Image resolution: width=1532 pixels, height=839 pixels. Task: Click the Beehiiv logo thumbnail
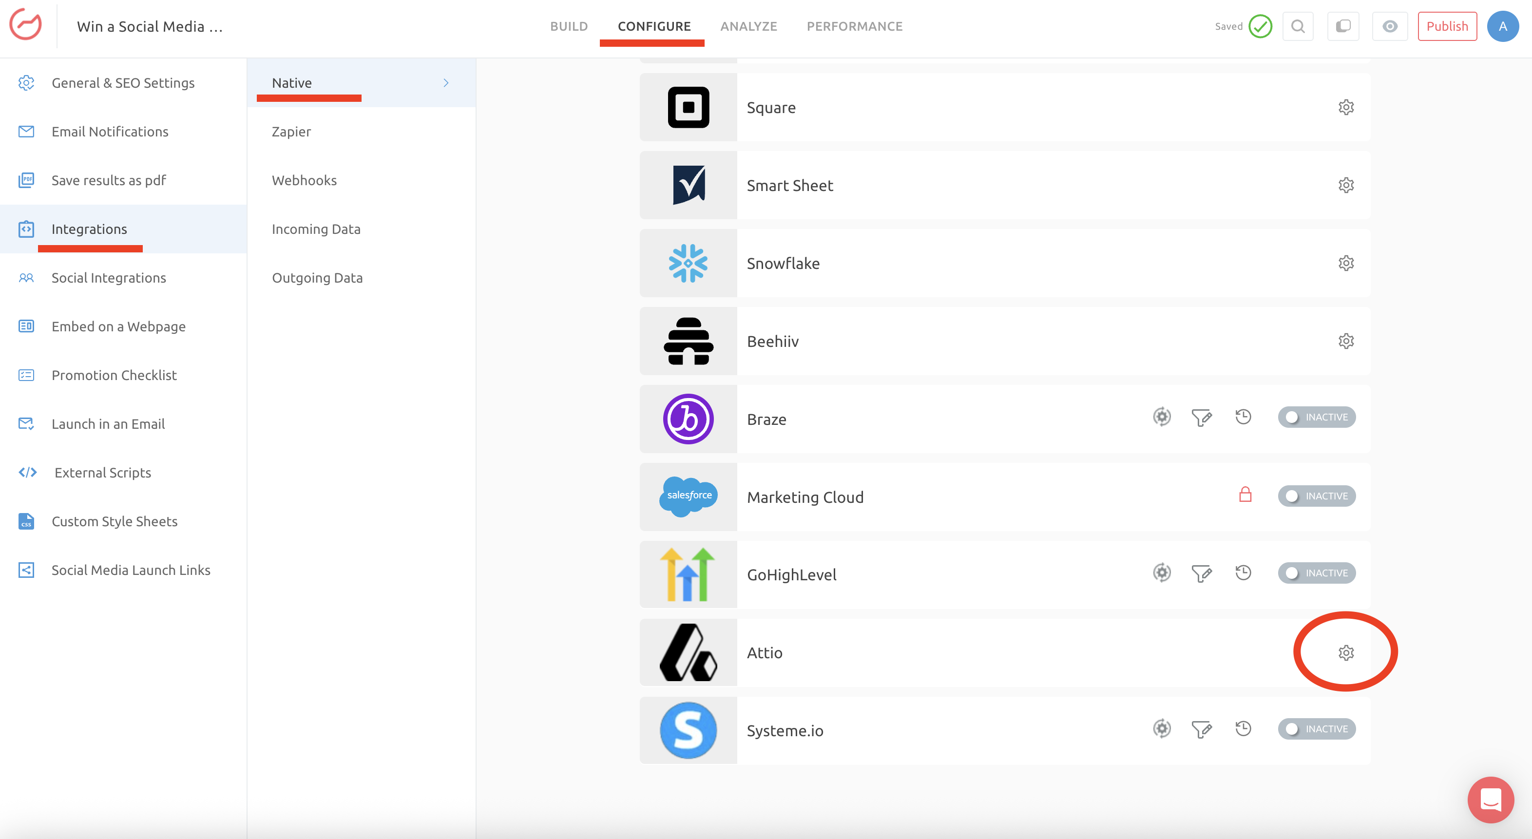[x=688, y=342]
